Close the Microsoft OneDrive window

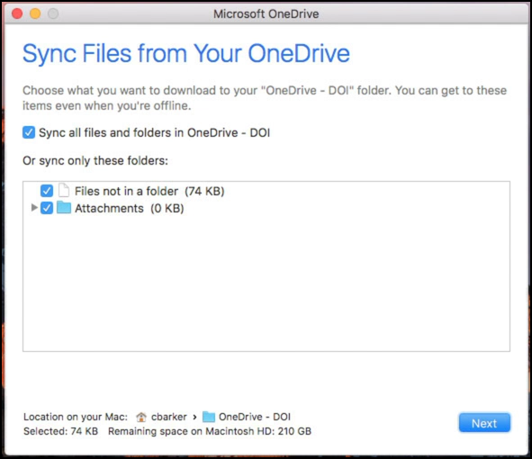pyautogui.click(x=17, y=13)
